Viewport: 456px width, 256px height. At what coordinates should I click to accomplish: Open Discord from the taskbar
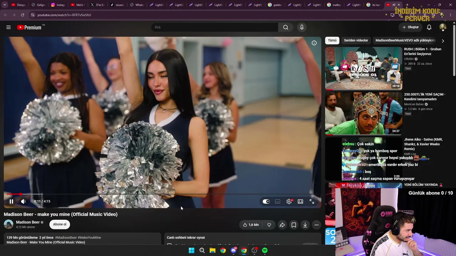pos(233,250)
